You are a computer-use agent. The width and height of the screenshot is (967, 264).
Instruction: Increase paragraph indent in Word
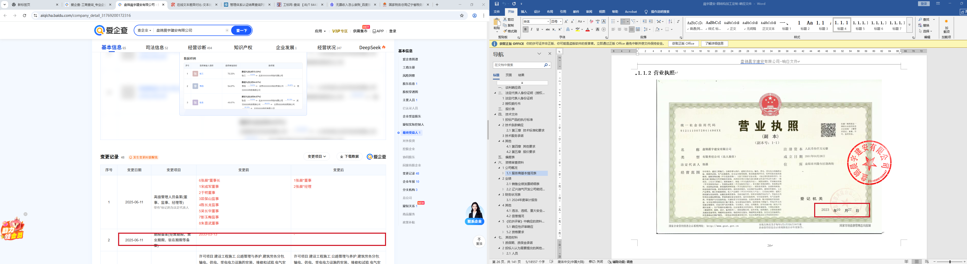(651, 21)
